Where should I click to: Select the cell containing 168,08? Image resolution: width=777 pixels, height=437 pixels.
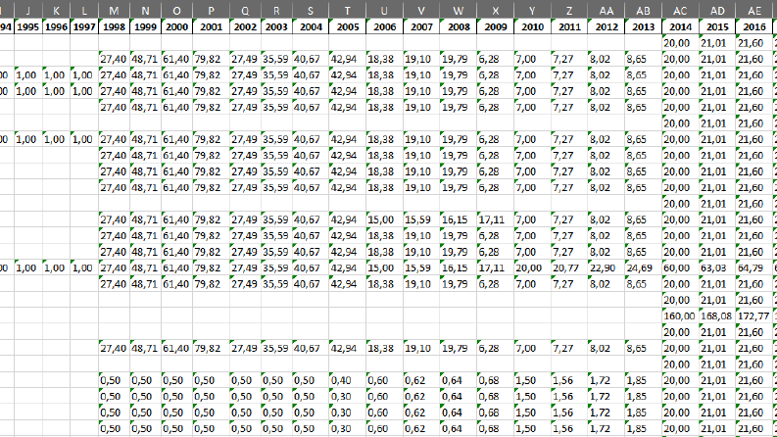click(x=717, y=316)
